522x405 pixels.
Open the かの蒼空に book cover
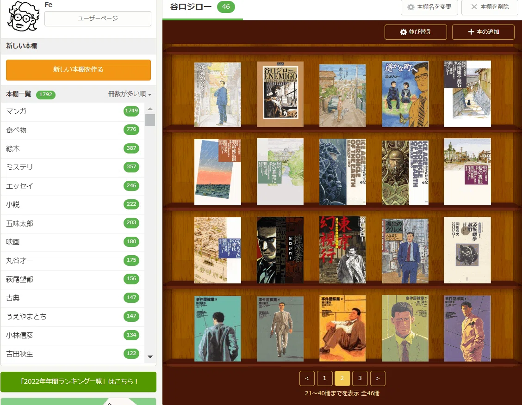(x=280, y=172)
